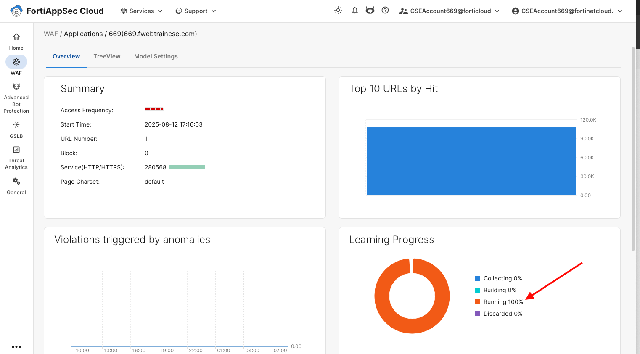Click the page vertical scrollbar

pyautogui.click(x=633, y=149)
